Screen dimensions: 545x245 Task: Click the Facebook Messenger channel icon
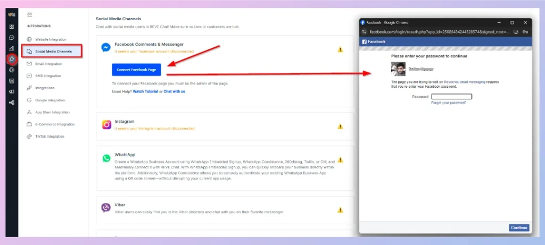[x=106, y=47]
